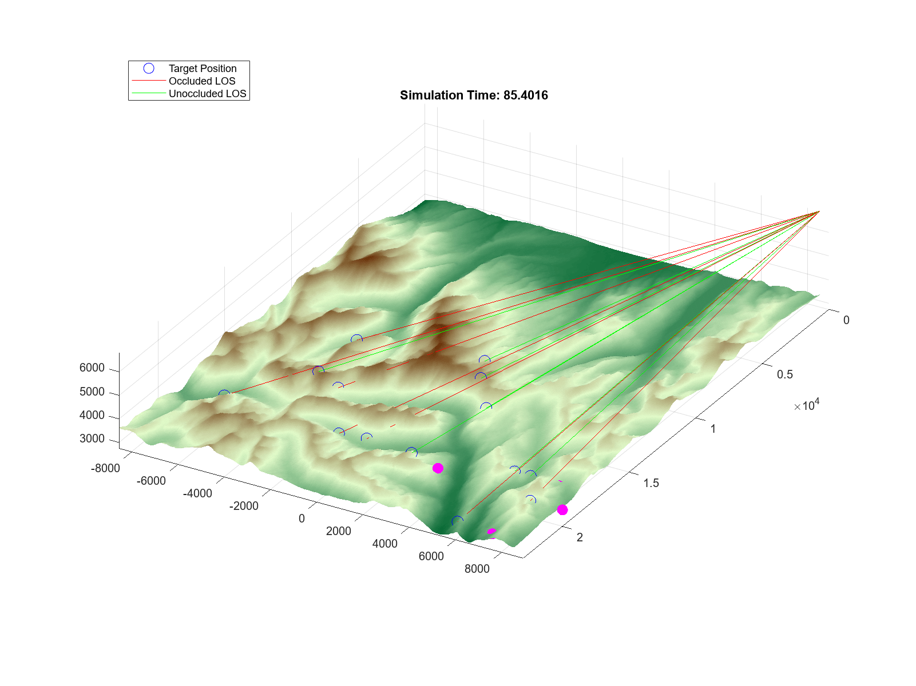Click the "1" axis tick label
The height and width of the screenshot is (686, 916).
(713, 429)
